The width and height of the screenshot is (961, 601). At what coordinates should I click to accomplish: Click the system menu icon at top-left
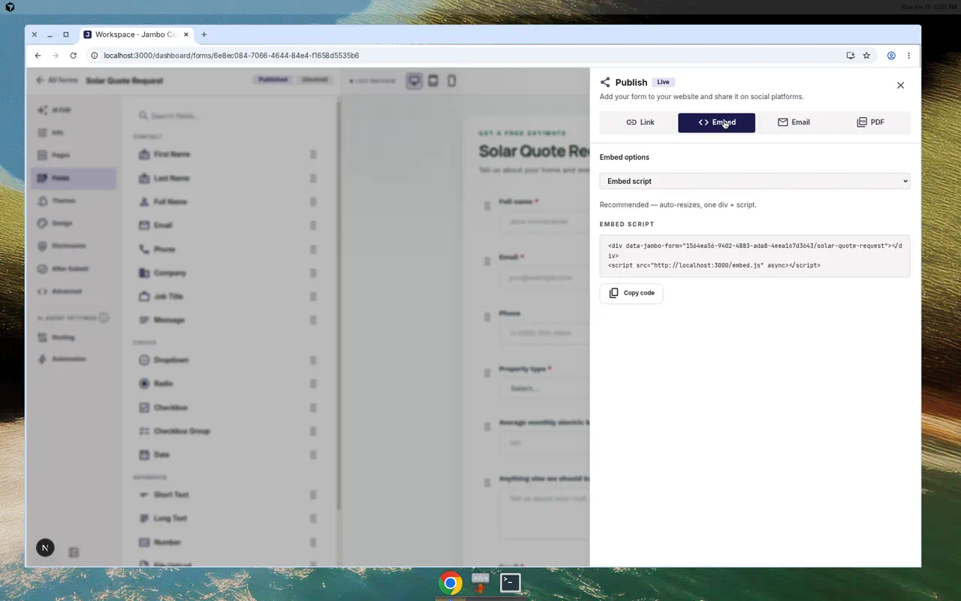click(x=10, y=7)
